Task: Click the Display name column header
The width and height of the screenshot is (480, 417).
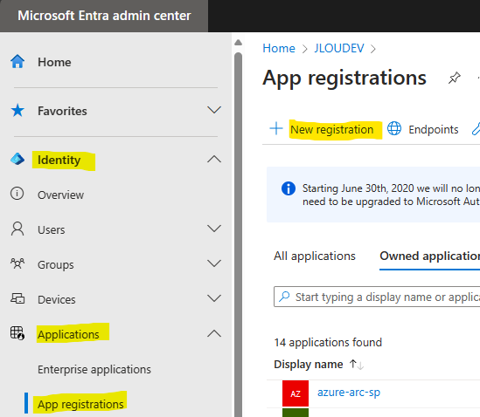Action: [x=309, y=364]
